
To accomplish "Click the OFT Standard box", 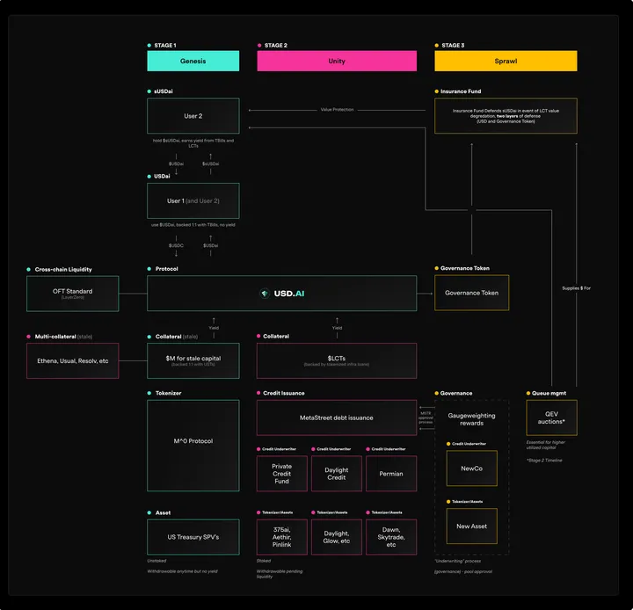I will 73,293.
